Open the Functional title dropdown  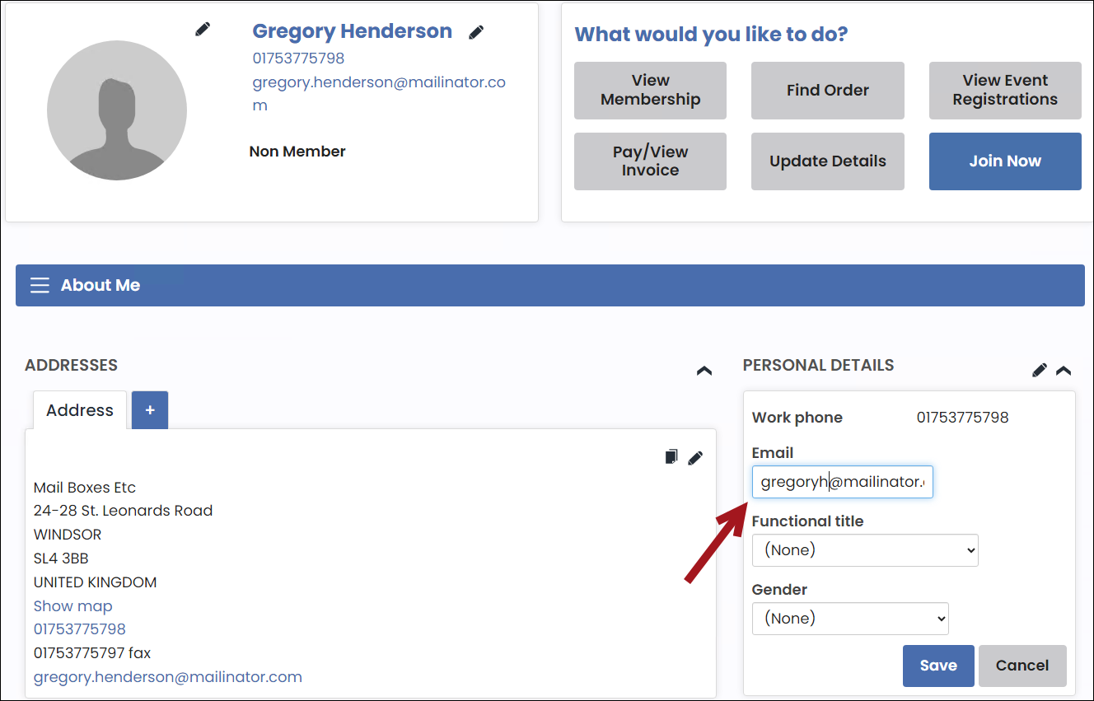click(x=865, y=550)
